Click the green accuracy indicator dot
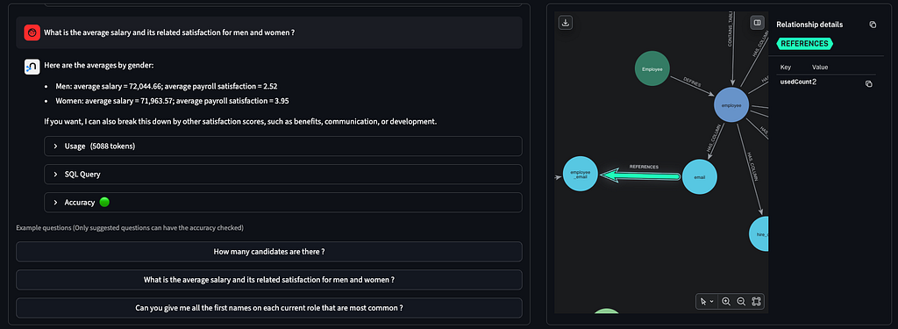The image size is (898, 329). point(104,203)
